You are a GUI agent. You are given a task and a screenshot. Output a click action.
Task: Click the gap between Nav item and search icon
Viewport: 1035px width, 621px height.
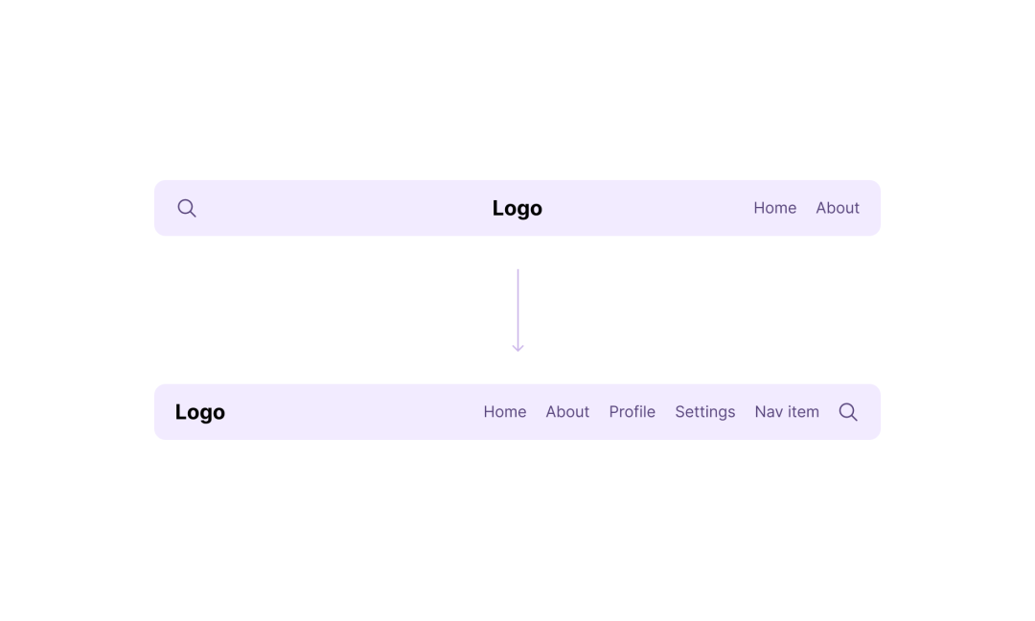pyautogui.click(x=829, y=412)
